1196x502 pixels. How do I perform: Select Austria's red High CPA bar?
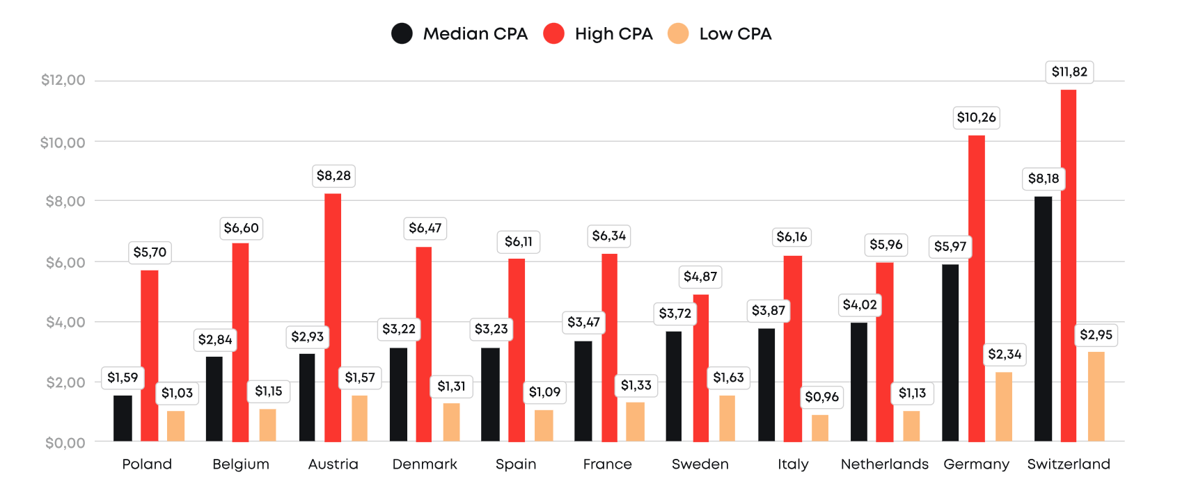[x=333, y=317]
